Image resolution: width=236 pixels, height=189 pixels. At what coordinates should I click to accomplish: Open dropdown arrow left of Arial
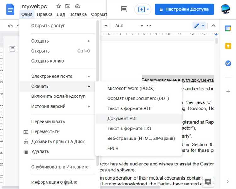(106, 26)
